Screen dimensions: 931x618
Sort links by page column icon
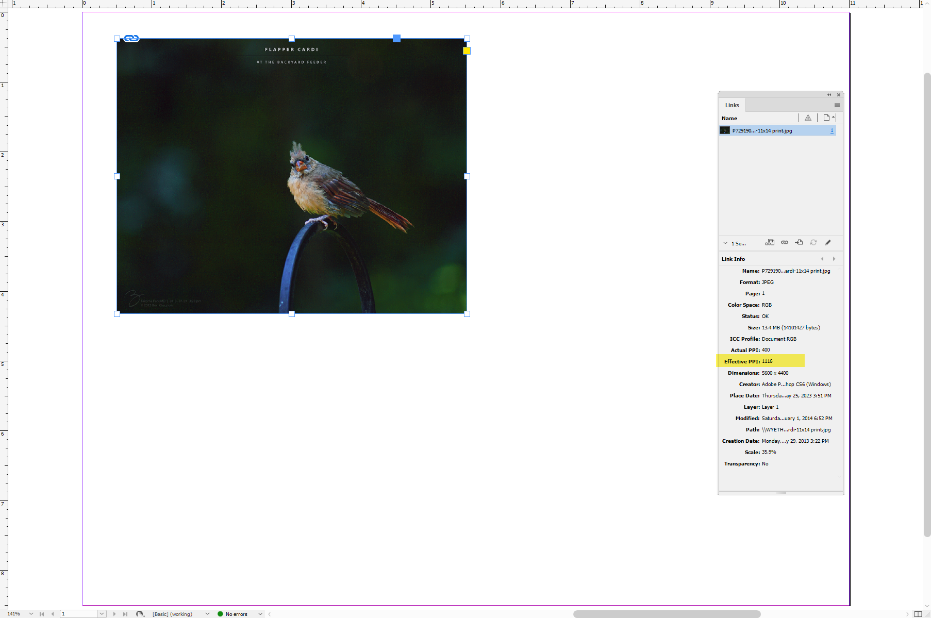tap(827, 118)
